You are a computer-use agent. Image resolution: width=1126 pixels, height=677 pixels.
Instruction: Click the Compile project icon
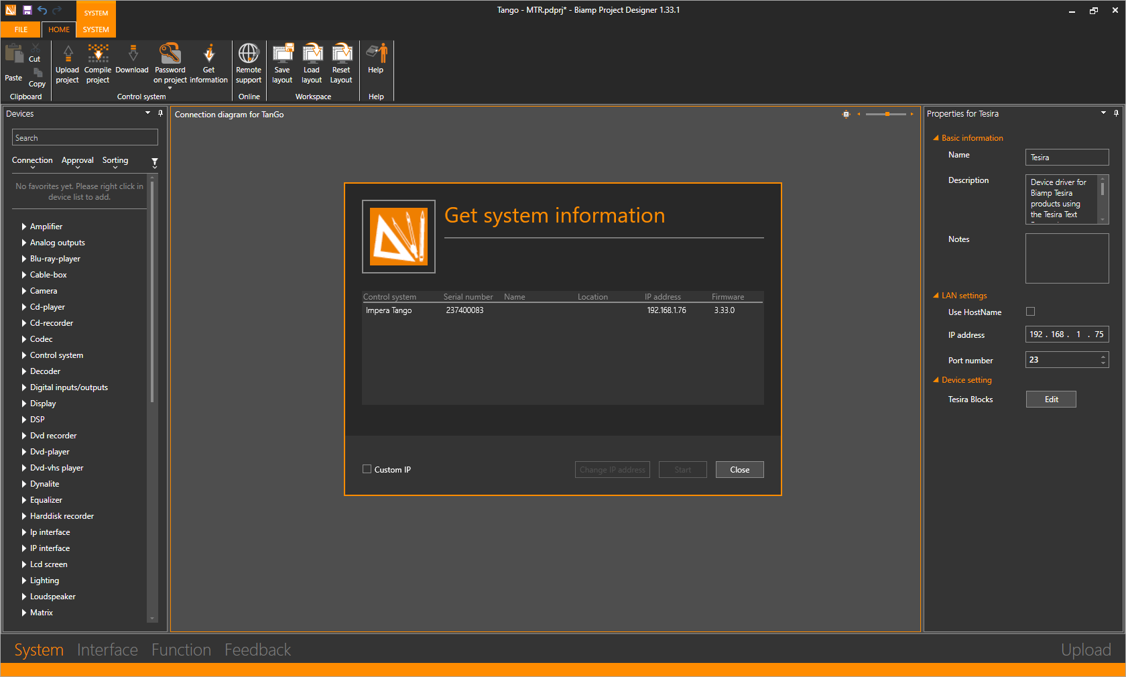pos(98,55)
